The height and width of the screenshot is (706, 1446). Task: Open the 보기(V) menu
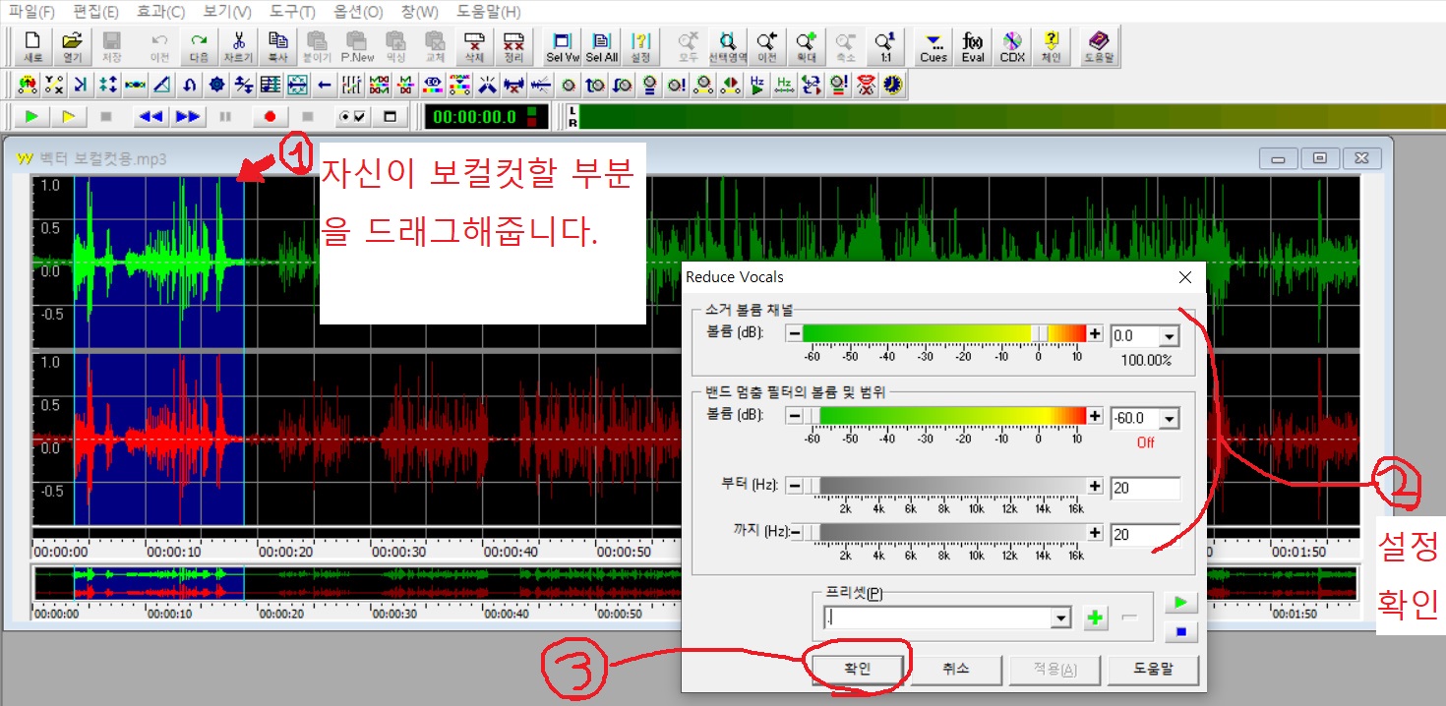pos(227,12)
